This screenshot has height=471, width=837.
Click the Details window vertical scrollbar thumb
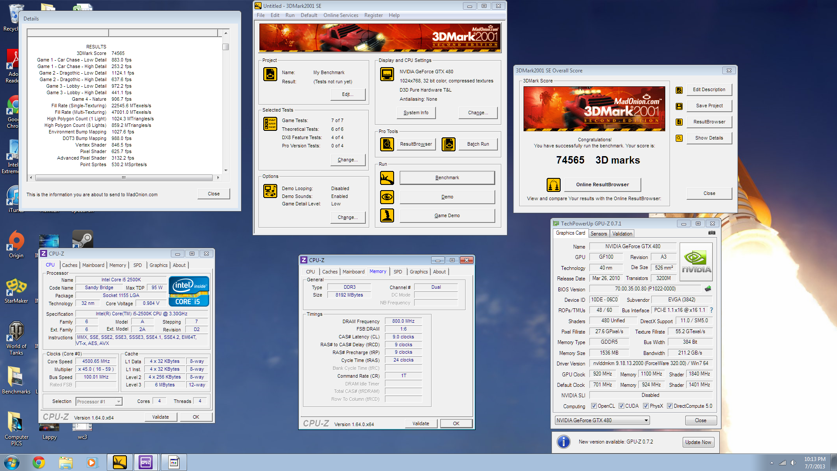[x=225, y=47]
